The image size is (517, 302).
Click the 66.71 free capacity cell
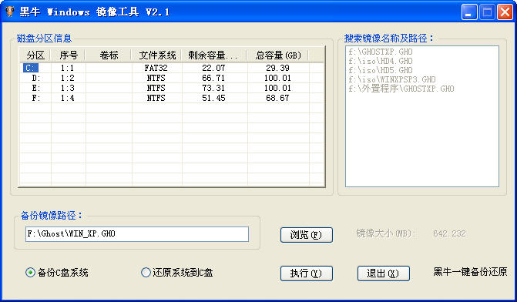[213, 78]
